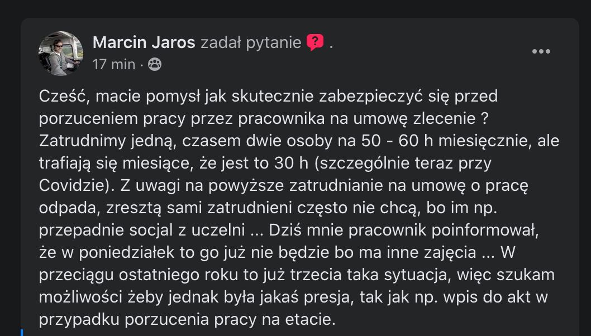This screenshot has height=336, width=591.
Task: Open Marcin Jaros's profile picture
Action: 60,54
